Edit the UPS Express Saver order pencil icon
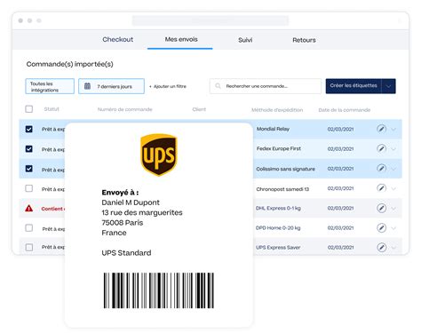Image resolution: width=421 pixels, height=333 pixels. pyautogui.click(x=381, y=247)
